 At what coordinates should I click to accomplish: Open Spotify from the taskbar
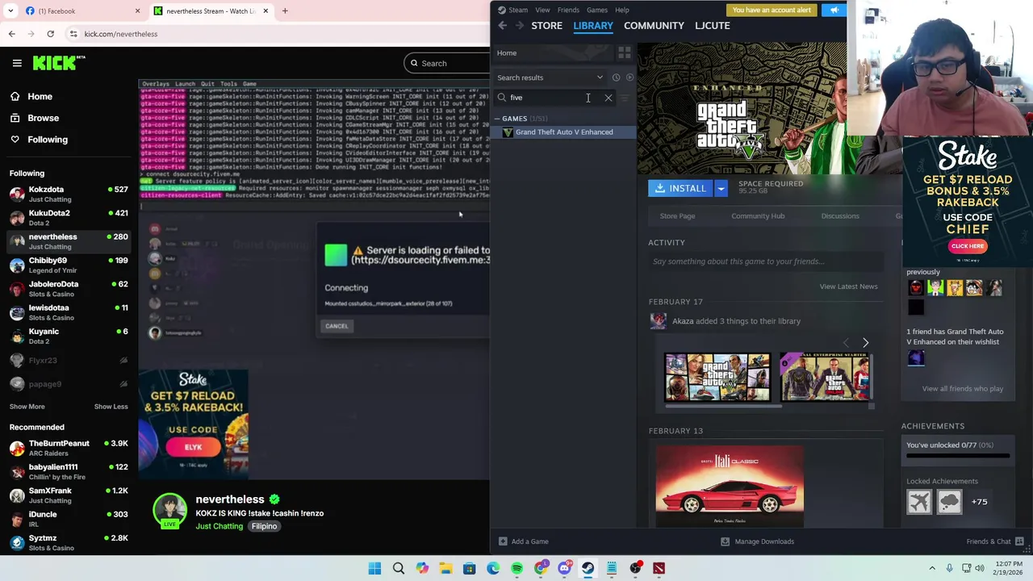click(517, 568)
